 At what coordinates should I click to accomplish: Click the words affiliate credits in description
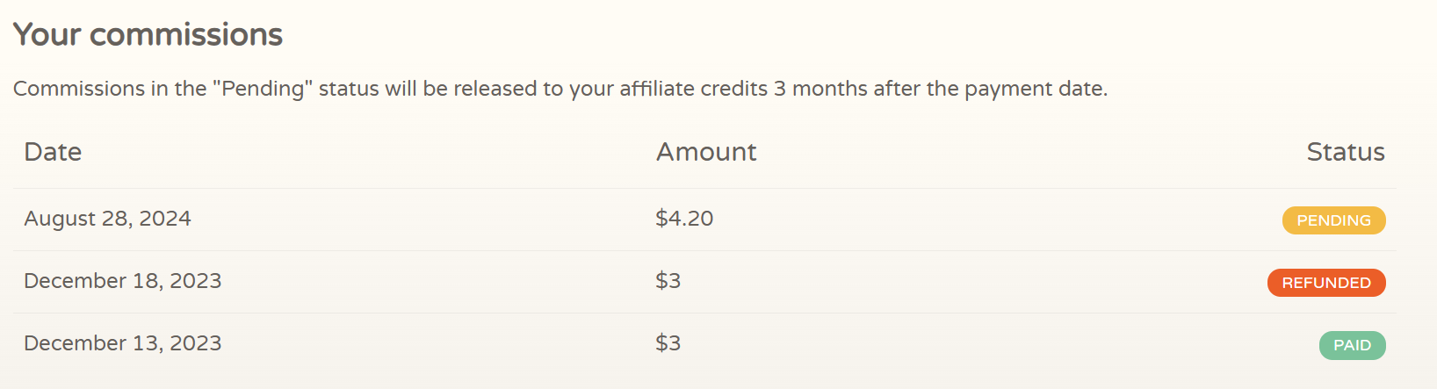[694, 89]
